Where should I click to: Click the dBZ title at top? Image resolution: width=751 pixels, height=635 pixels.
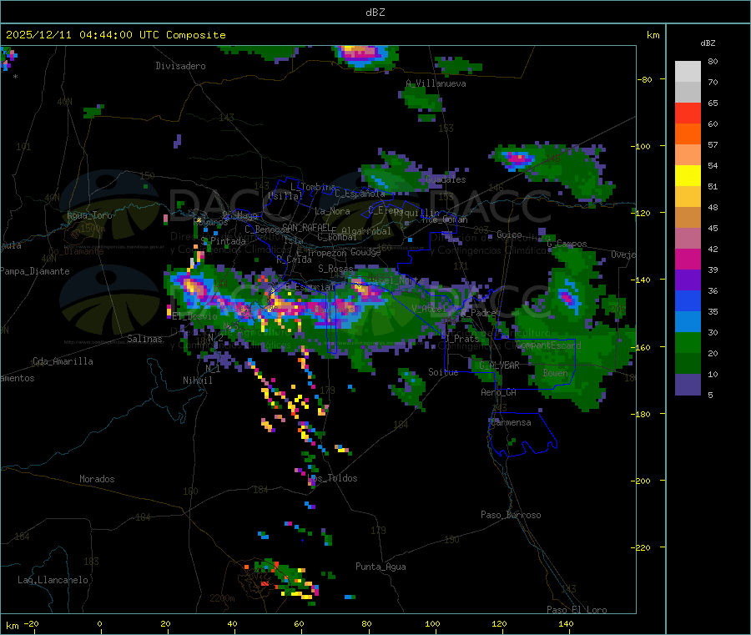coord(375,13)
